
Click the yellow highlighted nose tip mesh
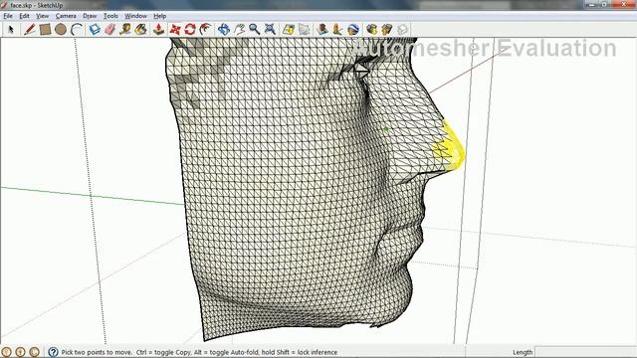[451, 148]
